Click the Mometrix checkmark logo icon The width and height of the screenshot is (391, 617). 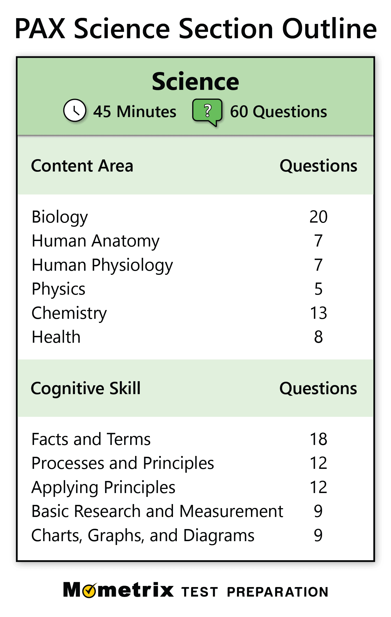point(89,591)
